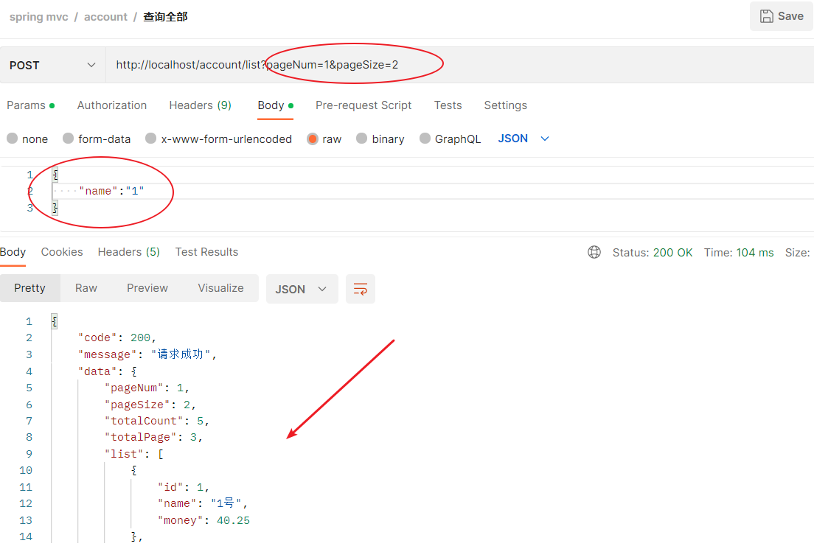Open the response format dropdown showing JSON

tap(302, 289)
